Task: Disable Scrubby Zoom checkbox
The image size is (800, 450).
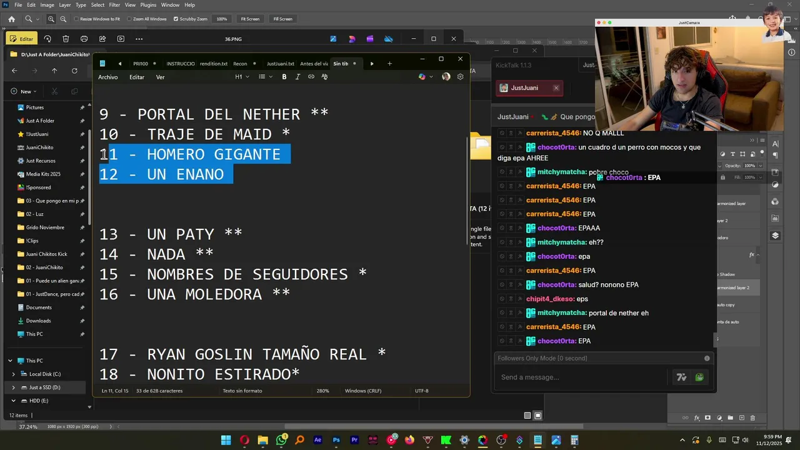Action: 176,19
